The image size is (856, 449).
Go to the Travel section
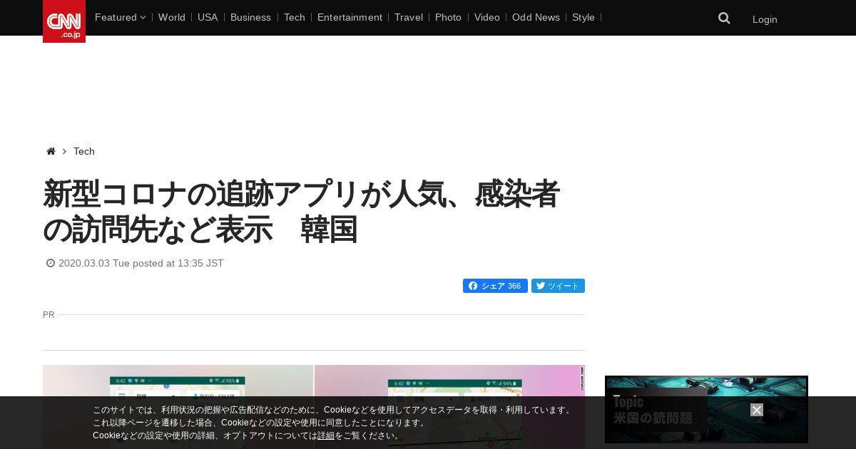[x=409, y=17]
